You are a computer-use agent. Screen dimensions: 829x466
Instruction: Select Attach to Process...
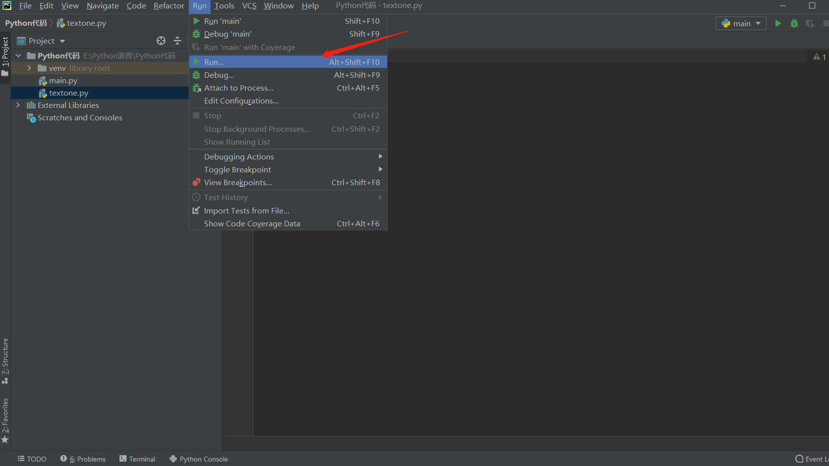pyautogui.click(x=288, y=88)
